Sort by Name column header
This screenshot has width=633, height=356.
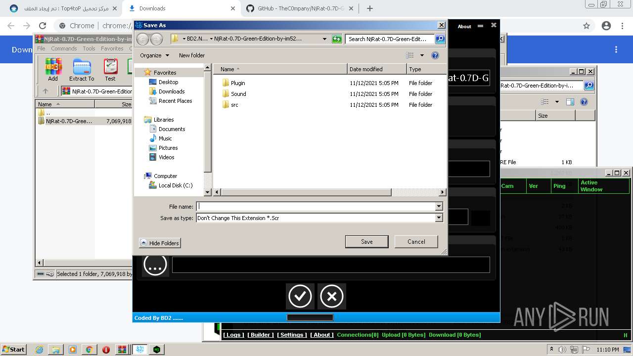(280, 69)
